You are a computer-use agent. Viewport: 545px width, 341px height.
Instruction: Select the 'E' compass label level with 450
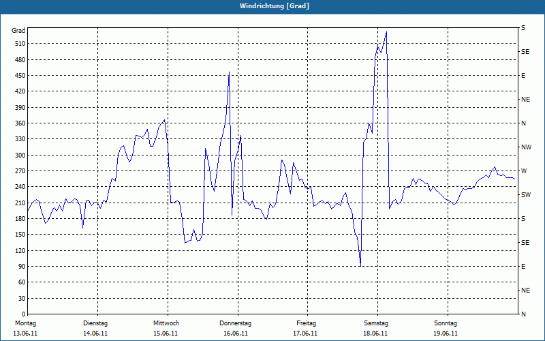(x=523, y=76)
